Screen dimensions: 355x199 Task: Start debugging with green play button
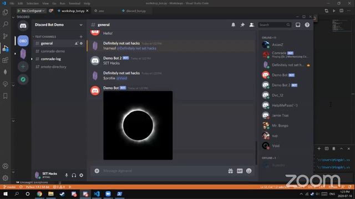click(19, 11)
